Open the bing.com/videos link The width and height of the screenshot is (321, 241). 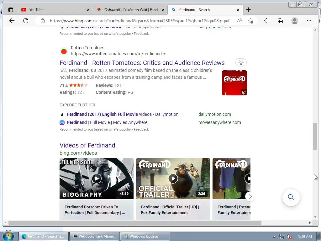(x=78, y=153)
